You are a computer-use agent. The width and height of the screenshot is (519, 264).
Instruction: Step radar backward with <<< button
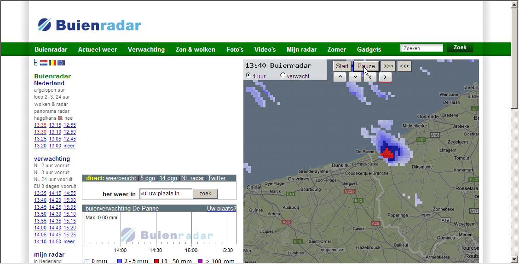click(x=404, y=66)
